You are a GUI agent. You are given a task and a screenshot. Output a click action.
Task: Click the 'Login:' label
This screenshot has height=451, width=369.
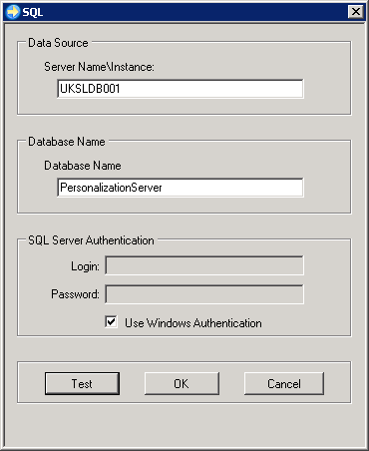(x=85, y=266)
